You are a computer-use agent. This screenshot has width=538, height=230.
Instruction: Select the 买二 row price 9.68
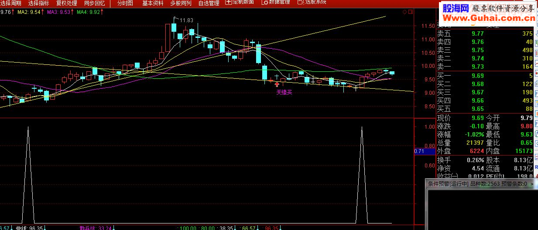point(477,84)
